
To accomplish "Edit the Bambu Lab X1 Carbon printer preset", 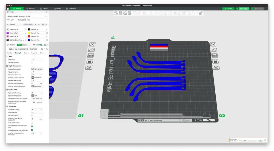I will tap(46, 16).
